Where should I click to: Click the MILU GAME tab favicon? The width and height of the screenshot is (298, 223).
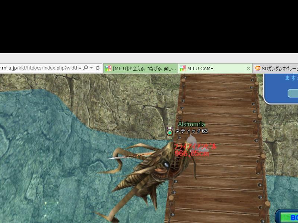183,68
